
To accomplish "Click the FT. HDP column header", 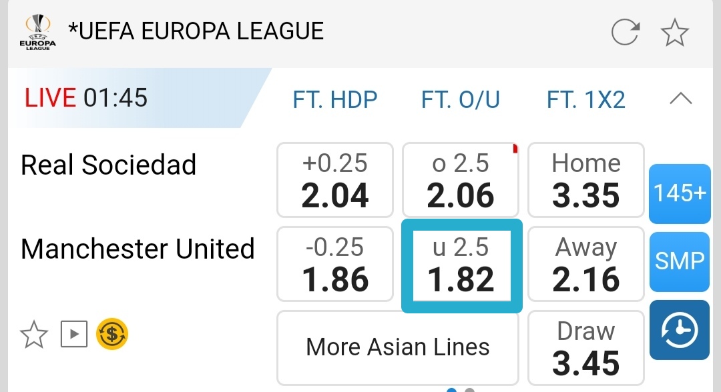I will (335, 100).
